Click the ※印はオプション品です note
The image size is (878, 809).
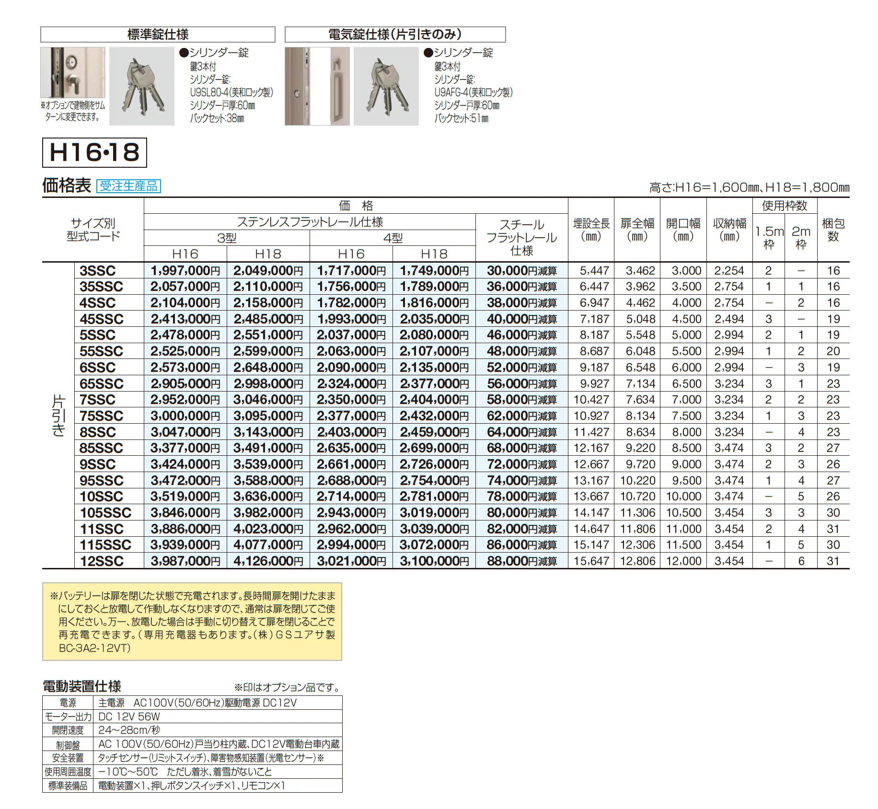288,688
